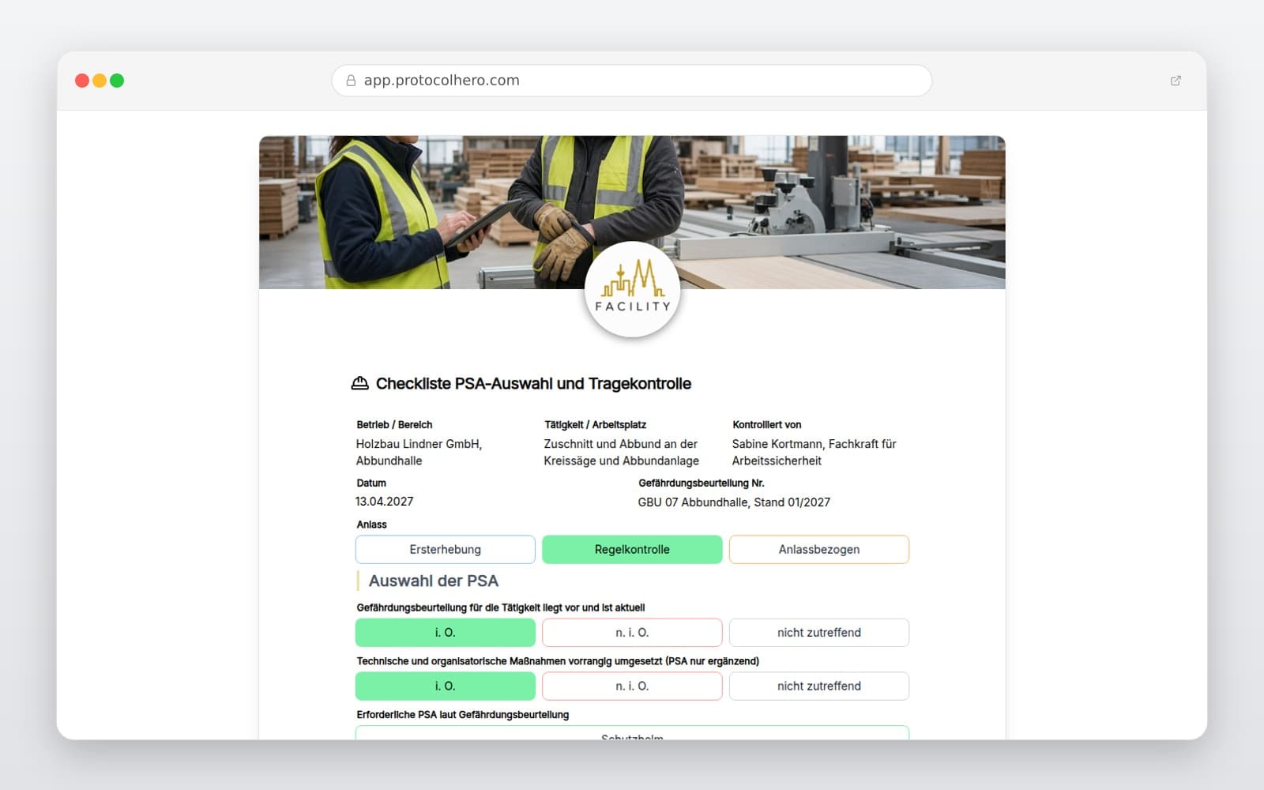Click the date value 13.04.2027
The image size is (1264, 790).
pos(385,502)
